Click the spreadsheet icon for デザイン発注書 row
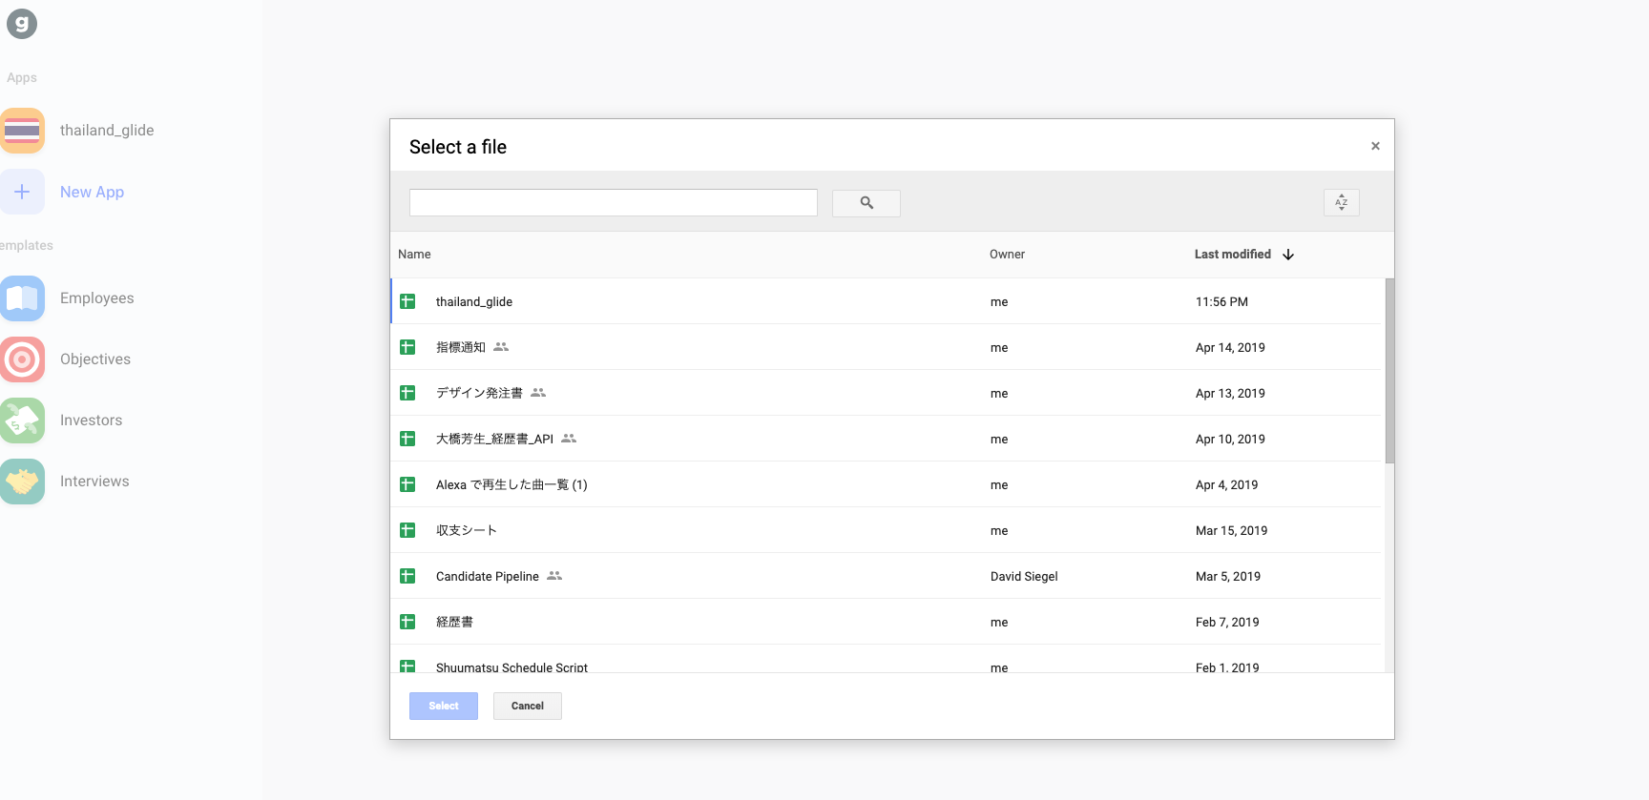The height and width of the screenshot is (800, 1649). pyautogui.click(x=407, y=393)
